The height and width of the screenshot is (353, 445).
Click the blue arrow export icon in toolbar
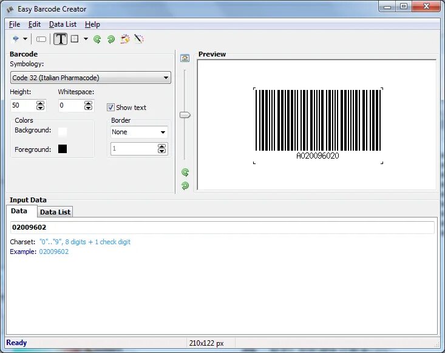[16, 39]
